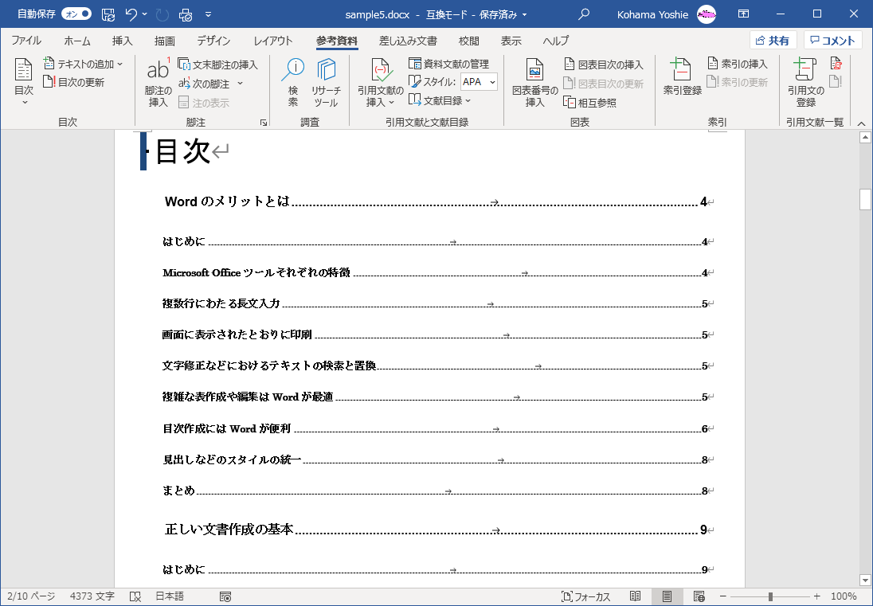Click 索引の挿入
This screenshot has height=606, width=873.
738,64
